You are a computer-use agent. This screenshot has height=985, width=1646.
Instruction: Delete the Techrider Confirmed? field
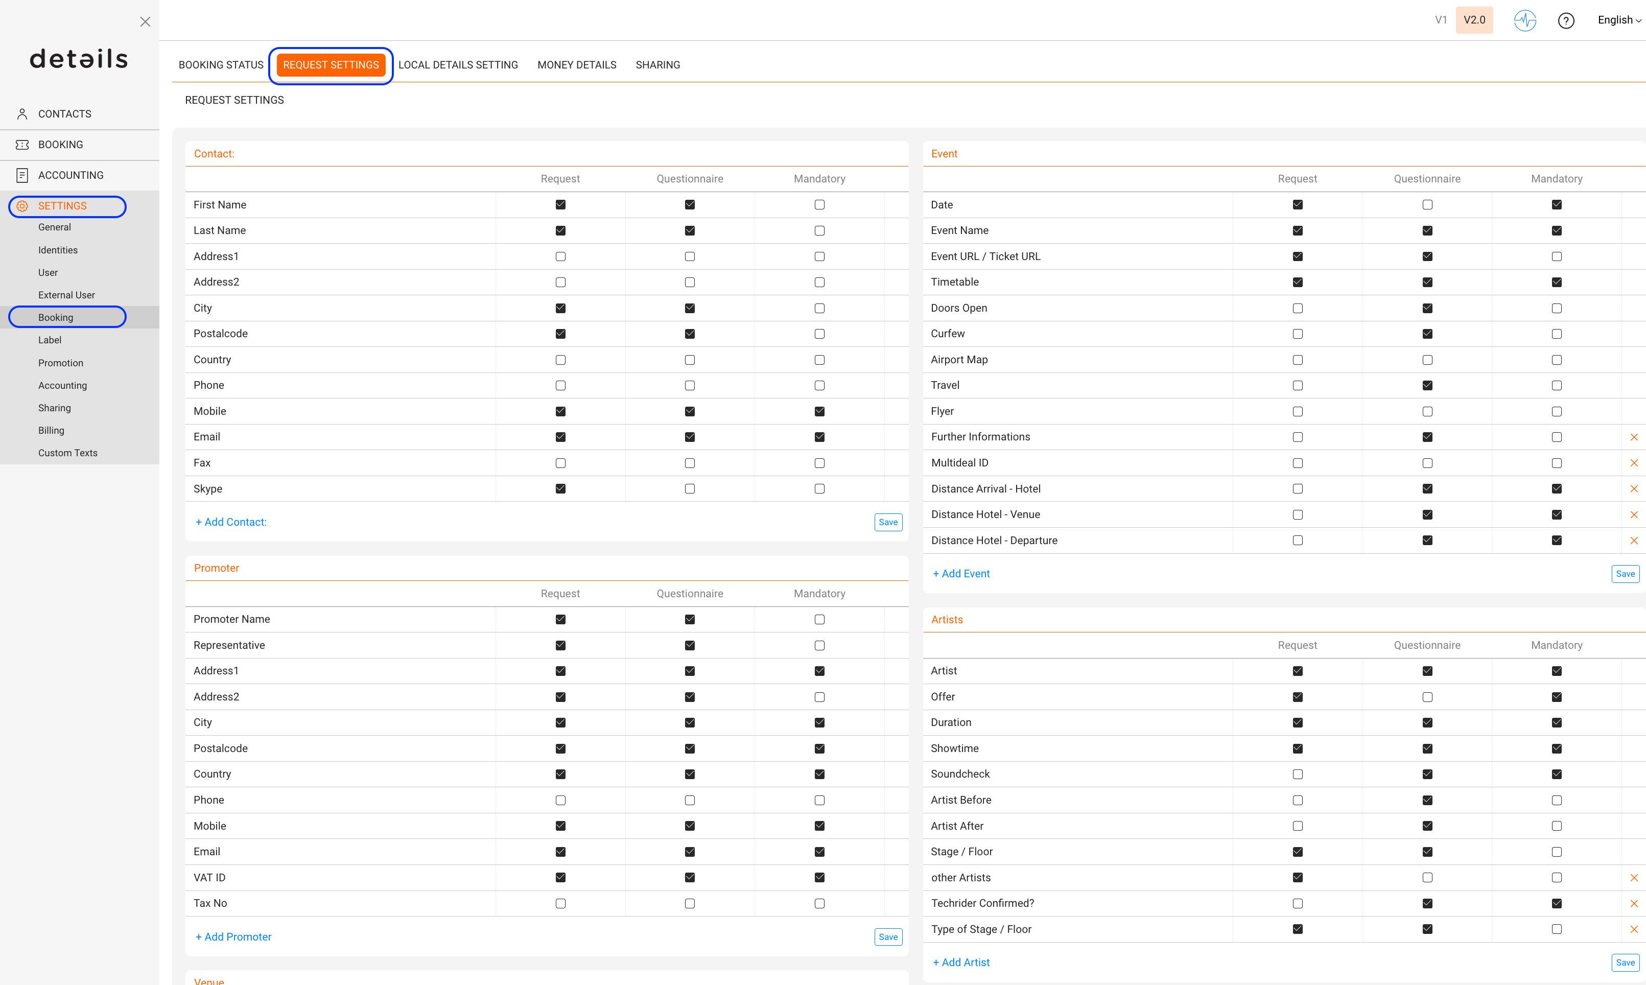point(1633,903)
